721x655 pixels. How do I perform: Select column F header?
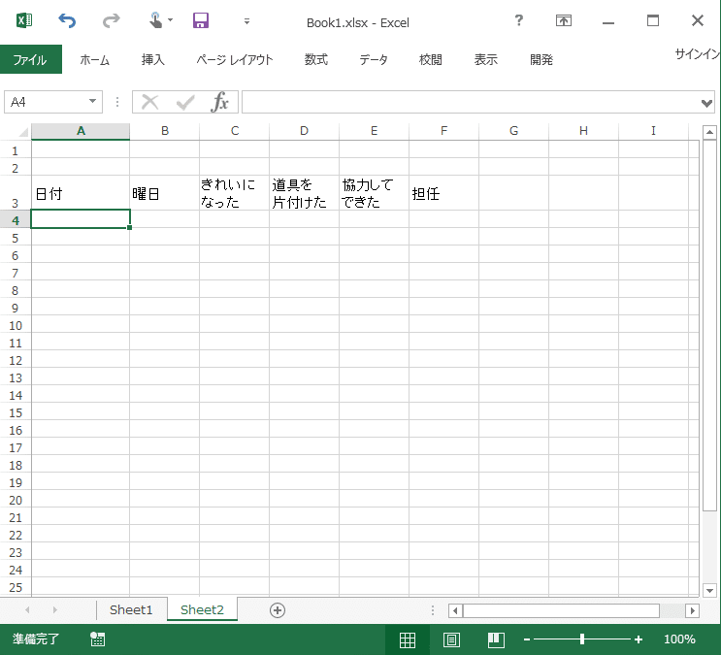pos(443,131)
